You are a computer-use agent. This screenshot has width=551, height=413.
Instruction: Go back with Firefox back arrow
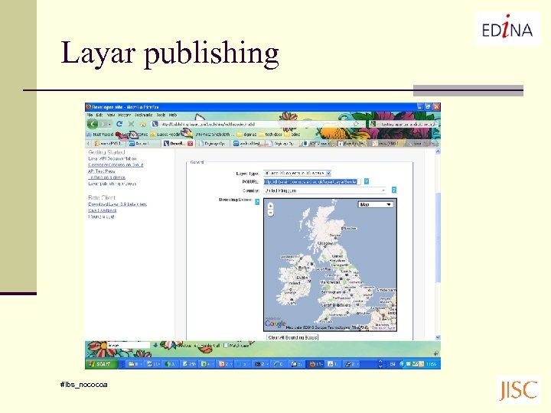[93, 124]
